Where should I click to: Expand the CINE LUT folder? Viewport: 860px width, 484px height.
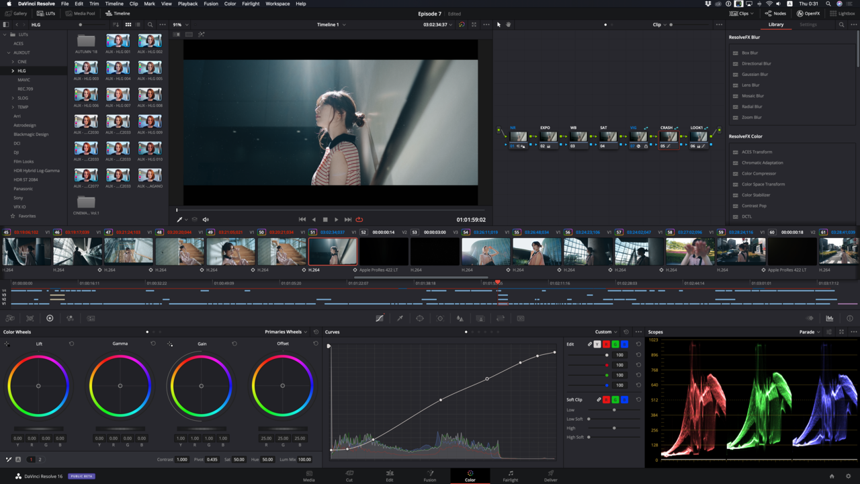(13, 62)
